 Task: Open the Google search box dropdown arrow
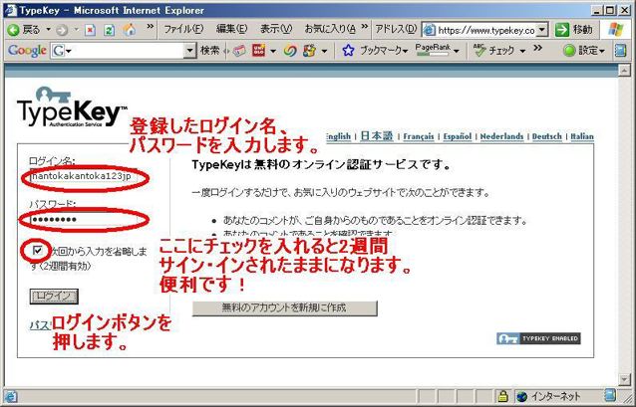189,51
